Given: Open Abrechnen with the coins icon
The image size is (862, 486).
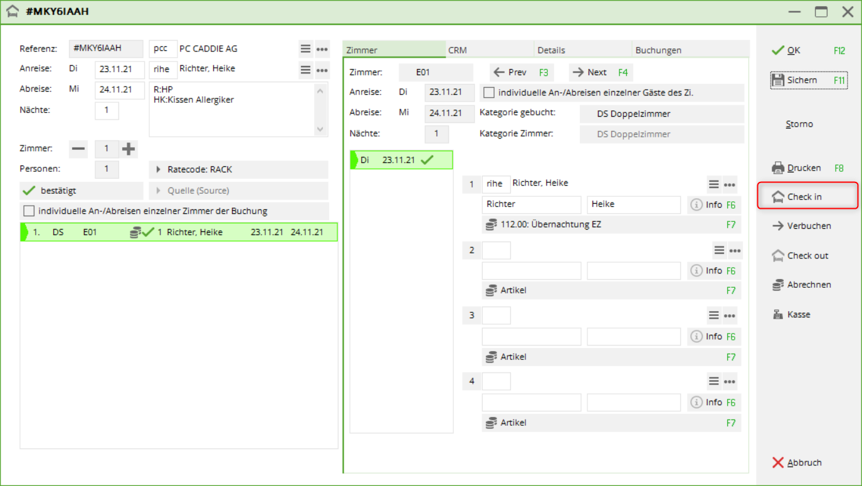Looking at the screenshot, I should click(778, 285).
